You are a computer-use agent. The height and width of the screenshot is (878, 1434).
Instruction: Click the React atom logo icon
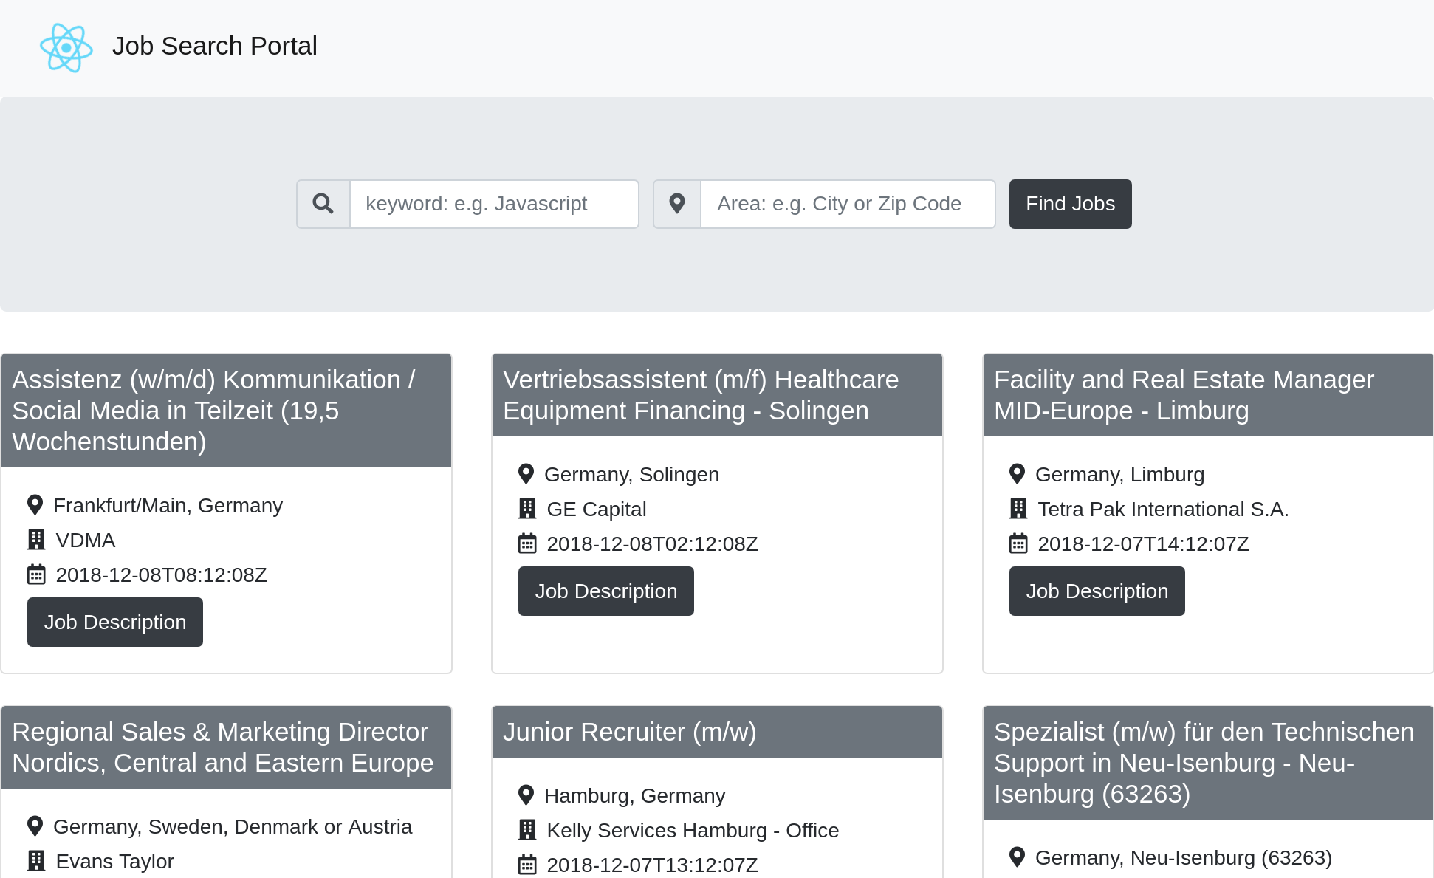click(66, 47)
